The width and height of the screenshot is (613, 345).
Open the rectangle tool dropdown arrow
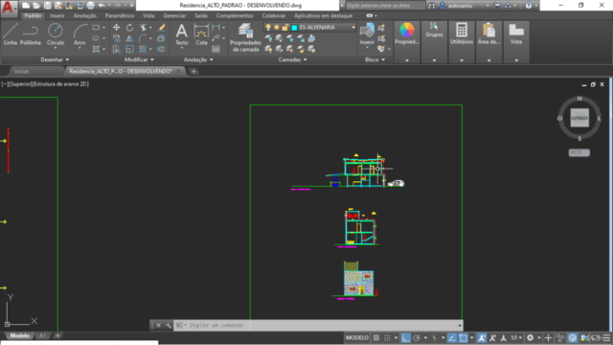103,28
